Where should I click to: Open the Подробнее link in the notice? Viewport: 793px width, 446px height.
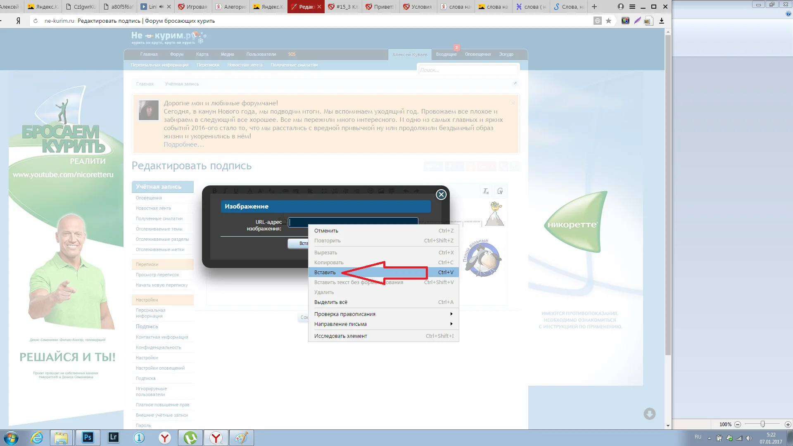pos(183,145)
